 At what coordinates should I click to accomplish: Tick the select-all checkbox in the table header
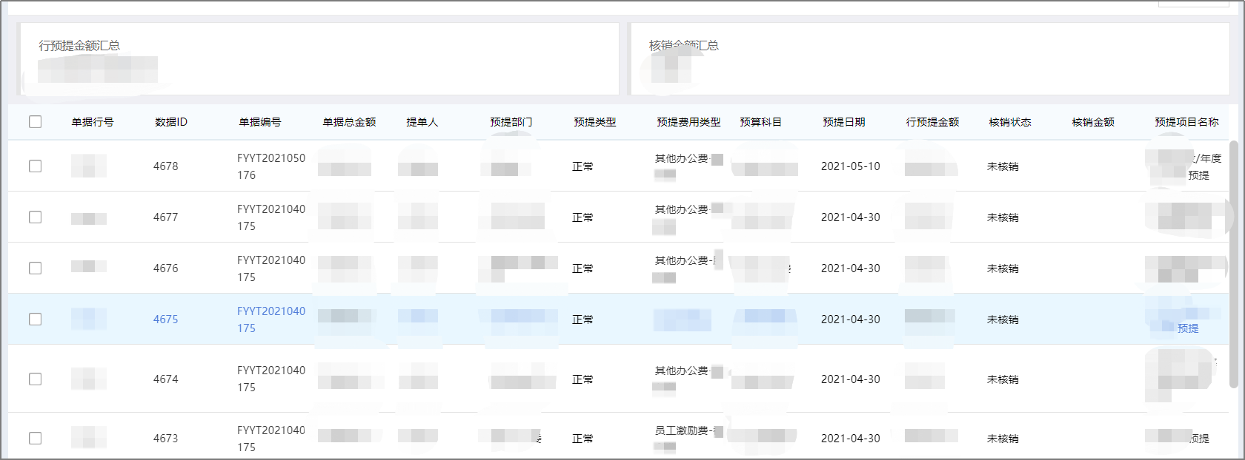(35, 122)
